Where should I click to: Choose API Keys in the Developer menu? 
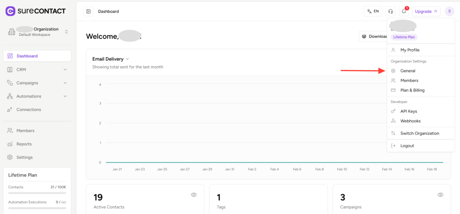click(408, 111)
